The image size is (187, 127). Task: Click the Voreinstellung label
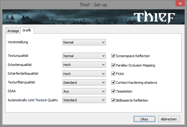pos(18,42)
